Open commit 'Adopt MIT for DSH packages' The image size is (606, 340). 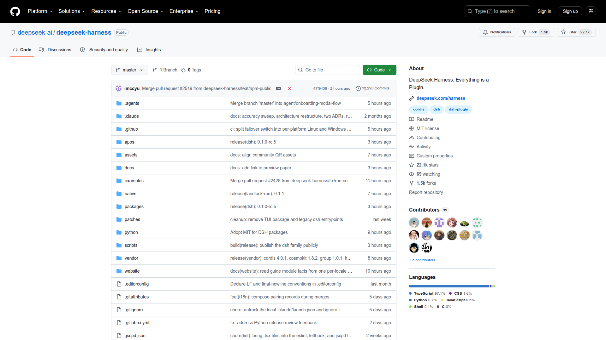[259, 232]
